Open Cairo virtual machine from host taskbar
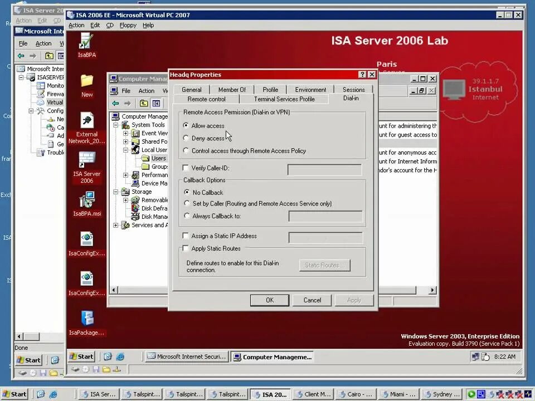535x401 pixels. (356, 394)
